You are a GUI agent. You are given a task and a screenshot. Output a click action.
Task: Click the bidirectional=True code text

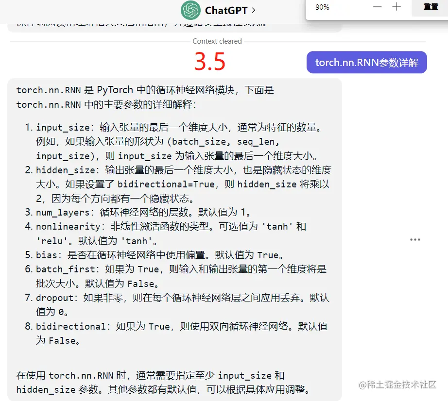point(166,184)
